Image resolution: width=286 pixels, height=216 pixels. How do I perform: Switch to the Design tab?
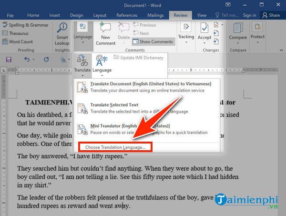(77, 15)
